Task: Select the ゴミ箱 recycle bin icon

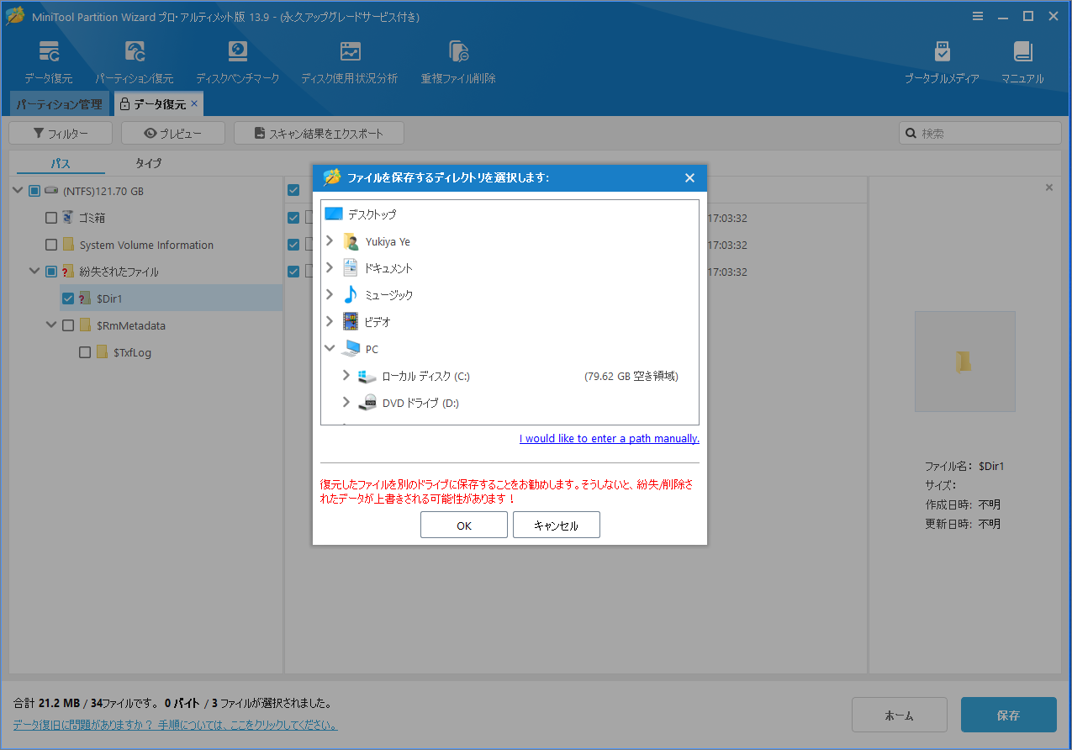Action: (x=68, y=218)
